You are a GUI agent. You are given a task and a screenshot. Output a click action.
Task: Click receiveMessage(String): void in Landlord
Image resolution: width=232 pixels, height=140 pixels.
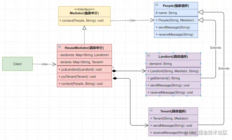pos(173,92)
